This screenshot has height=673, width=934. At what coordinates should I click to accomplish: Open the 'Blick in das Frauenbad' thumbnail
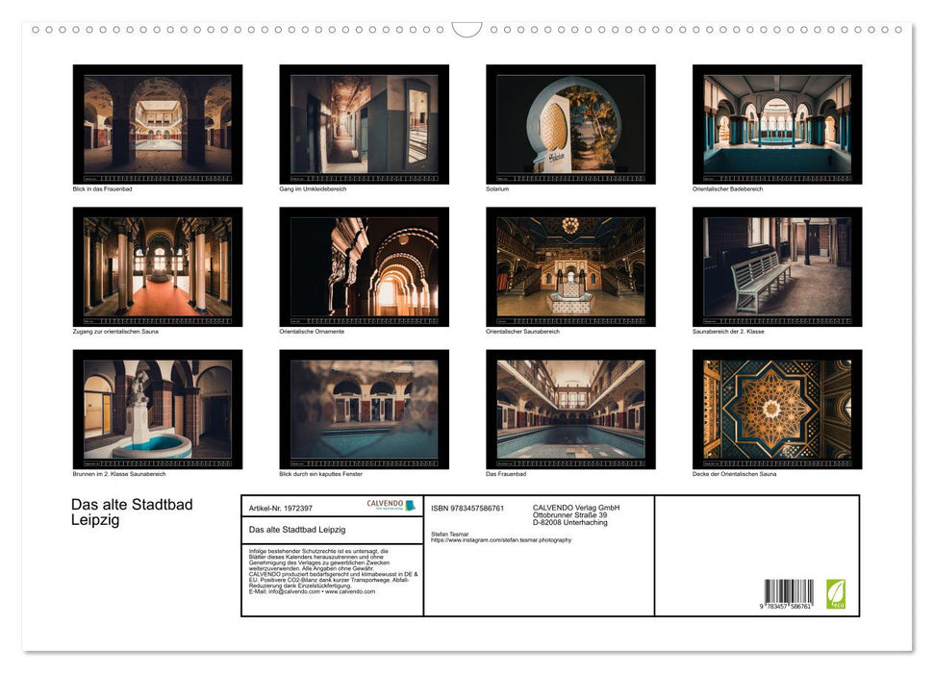158,124
